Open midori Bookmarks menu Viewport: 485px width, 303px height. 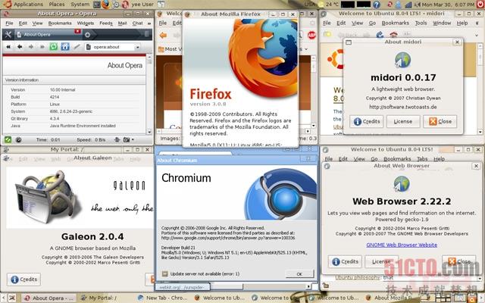click(396, 23)
